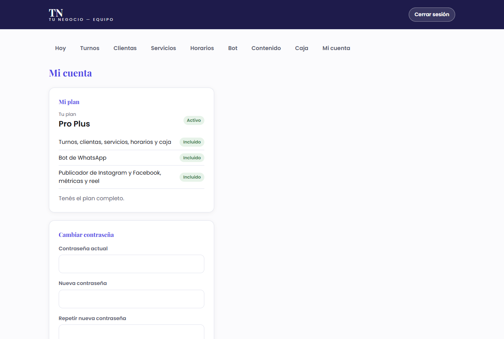This screenshot has height=339, width=504.
Task: Select the Horarios tab
Action: pyautogui.click(x=202, y=48)
